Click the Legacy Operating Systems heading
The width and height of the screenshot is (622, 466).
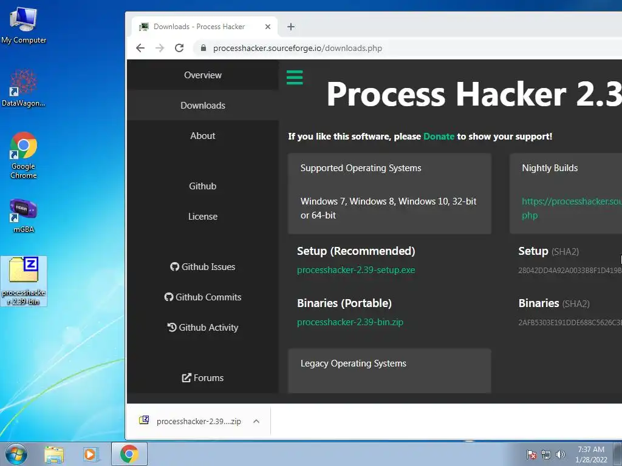(x=353, y=363)
